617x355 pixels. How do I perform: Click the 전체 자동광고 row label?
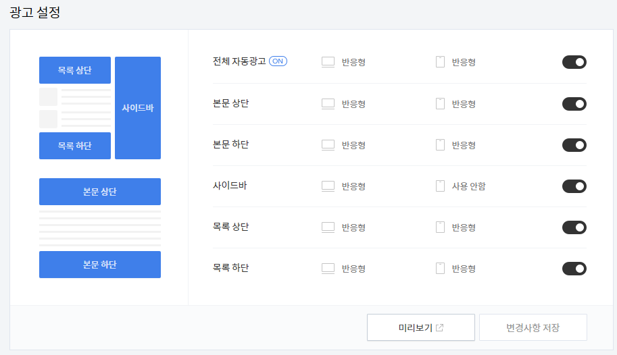239,61
